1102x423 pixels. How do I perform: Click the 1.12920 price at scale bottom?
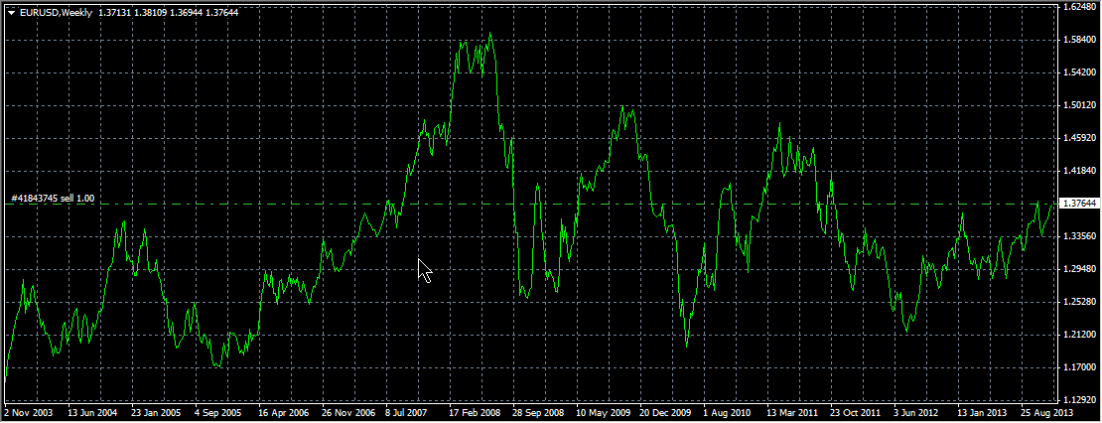point(1077,399)
